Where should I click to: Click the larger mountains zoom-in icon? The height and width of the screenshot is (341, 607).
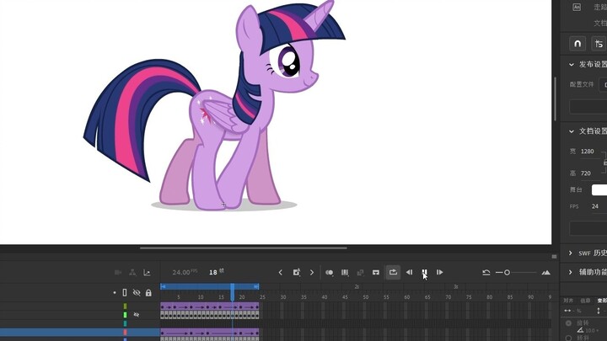pyautogui.click(x=545, y=273)
